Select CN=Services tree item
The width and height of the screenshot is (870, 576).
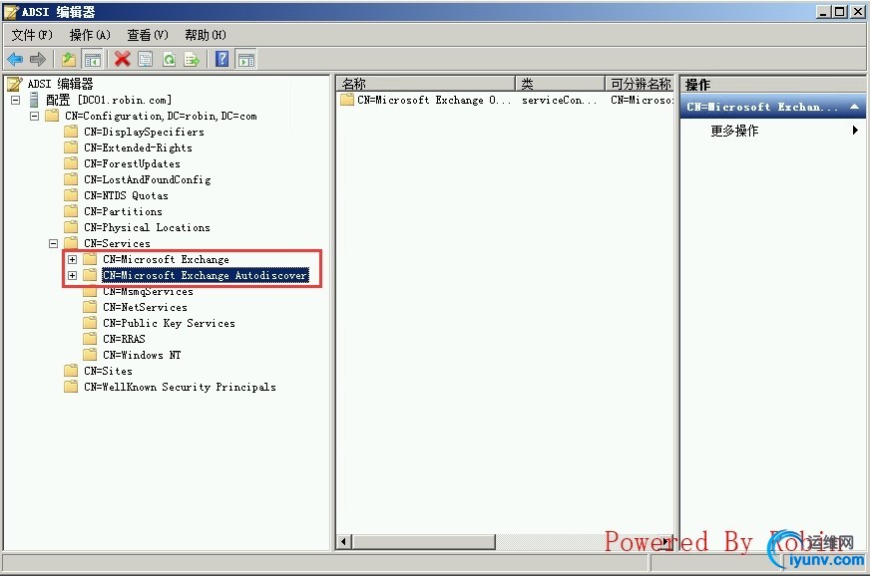pos(117,243)
